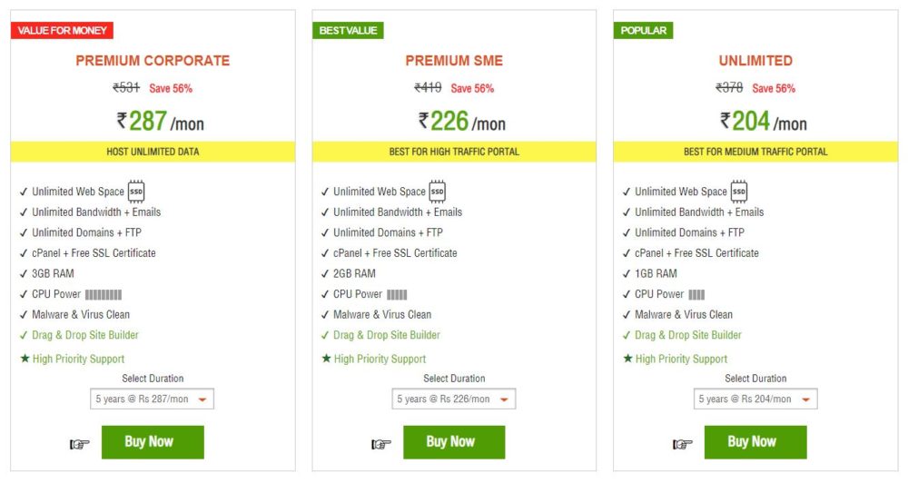Click star icon next to Premium Corporate High Priority Support
Viewport: 908px width, 483px height.
click(25, 359)
